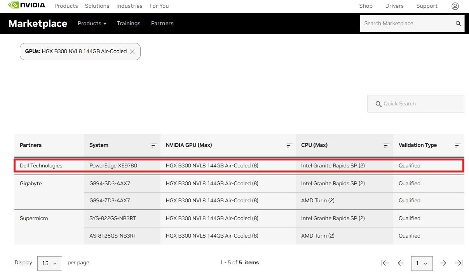Go to the next page arrow

[x=443, y=263]
